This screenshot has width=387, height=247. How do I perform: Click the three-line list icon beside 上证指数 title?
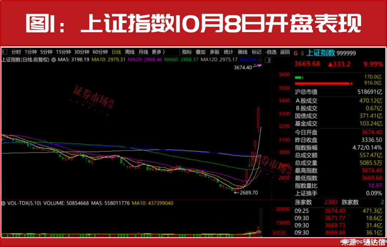[302, 53]
